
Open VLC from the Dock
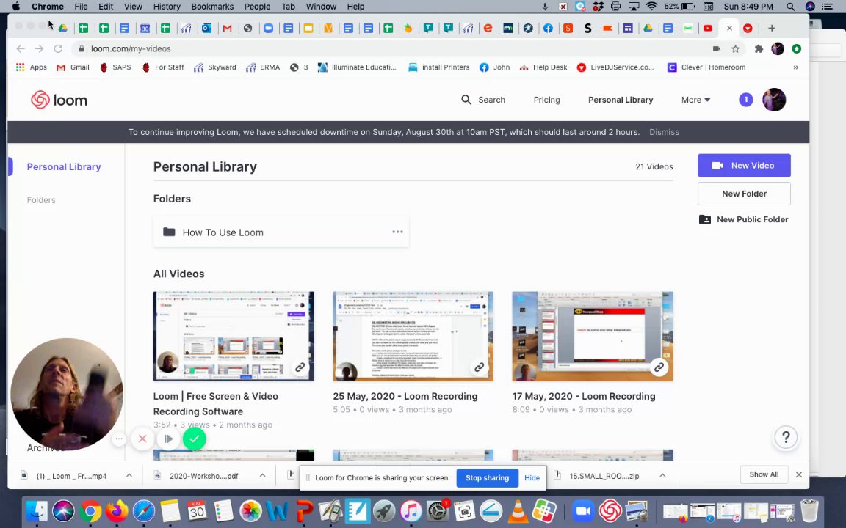point(518,510)
